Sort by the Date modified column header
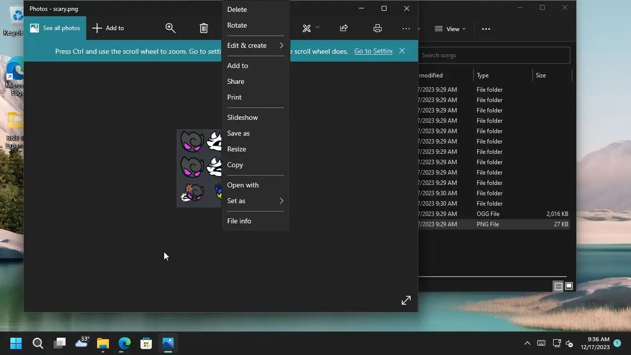 pyautogui.click(x=445, y=75)
